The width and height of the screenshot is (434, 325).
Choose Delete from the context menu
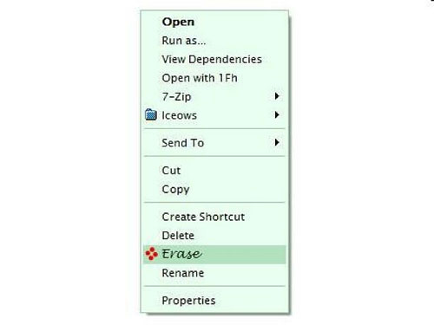point(214,236)
